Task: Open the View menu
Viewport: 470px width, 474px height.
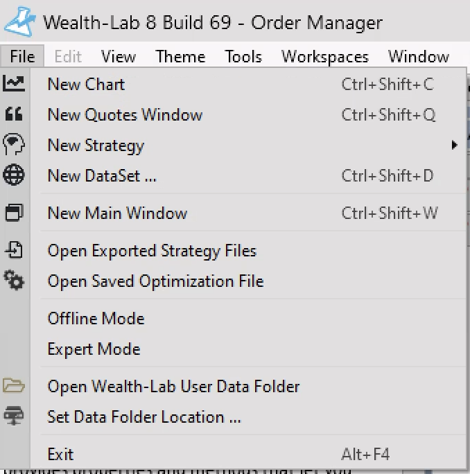Action: (x=118, y=57)
